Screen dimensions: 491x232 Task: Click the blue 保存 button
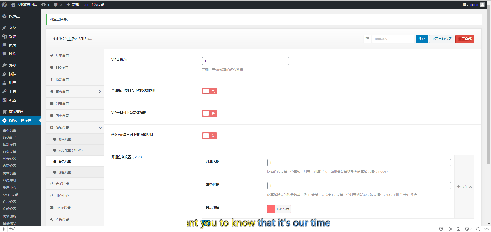point(421,39)
